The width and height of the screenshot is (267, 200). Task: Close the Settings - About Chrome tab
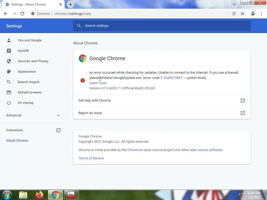pos(60,4)
